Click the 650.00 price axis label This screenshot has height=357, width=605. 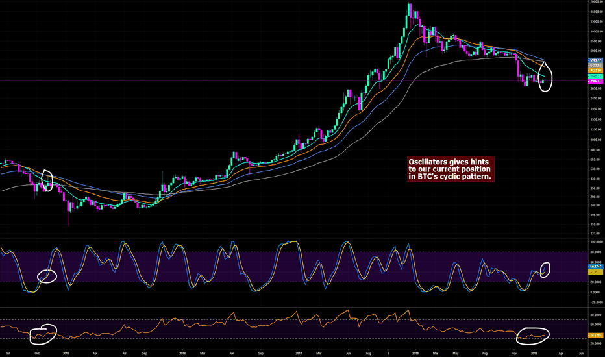click(x=597, y=160)
